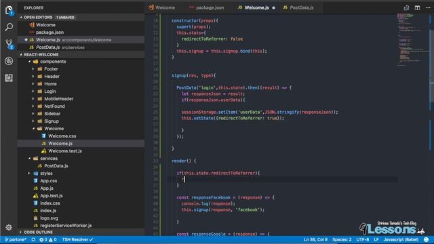Open logo.svg file
This screenshot has width=434, height=244.
click(x=81, y=218)
